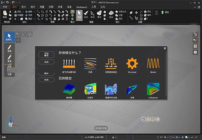Toggle the gear options under the 启用的 tool

coord(18,40)
